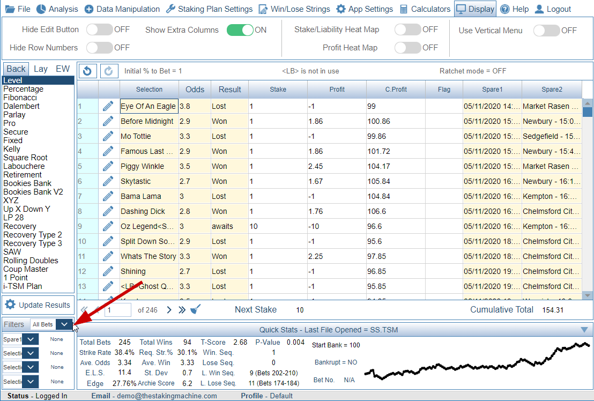Click the broom clear icon

click(196, 309)
